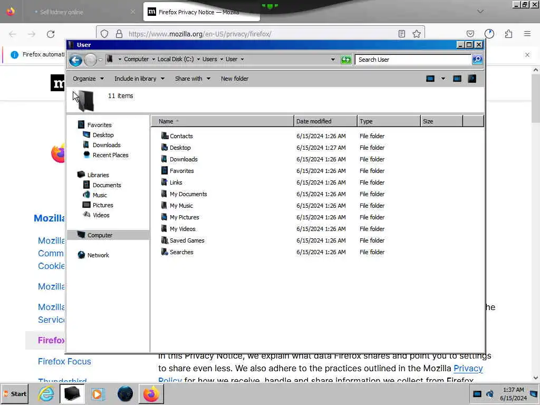Open the Organize dropdown menu
This screenshot has height=405, width=540.
tap(88, 79)
